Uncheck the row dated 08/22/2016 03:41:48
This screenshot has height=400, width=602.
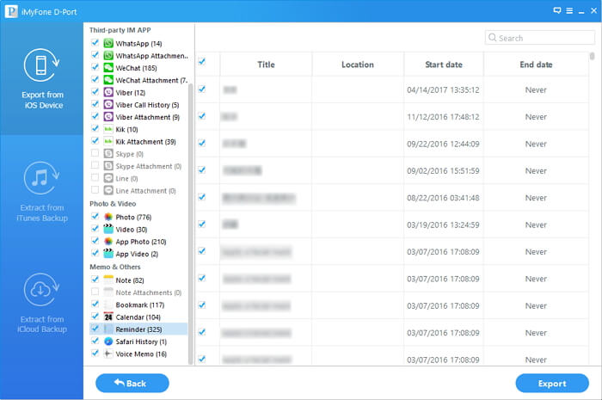click(x=202, y=197)
